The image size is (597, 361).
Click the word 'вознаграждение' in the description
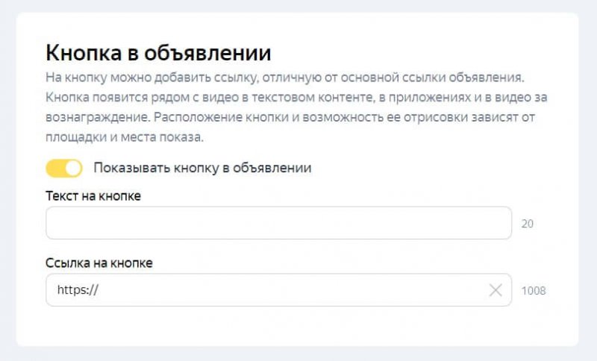click(96, 119)
